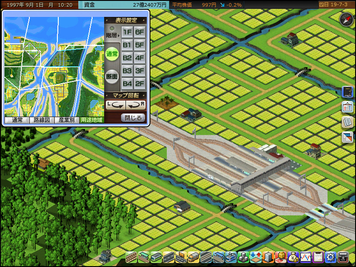The image size is (356, 267).
Task: Open the clipboard report icon
Action: point(318,257)
